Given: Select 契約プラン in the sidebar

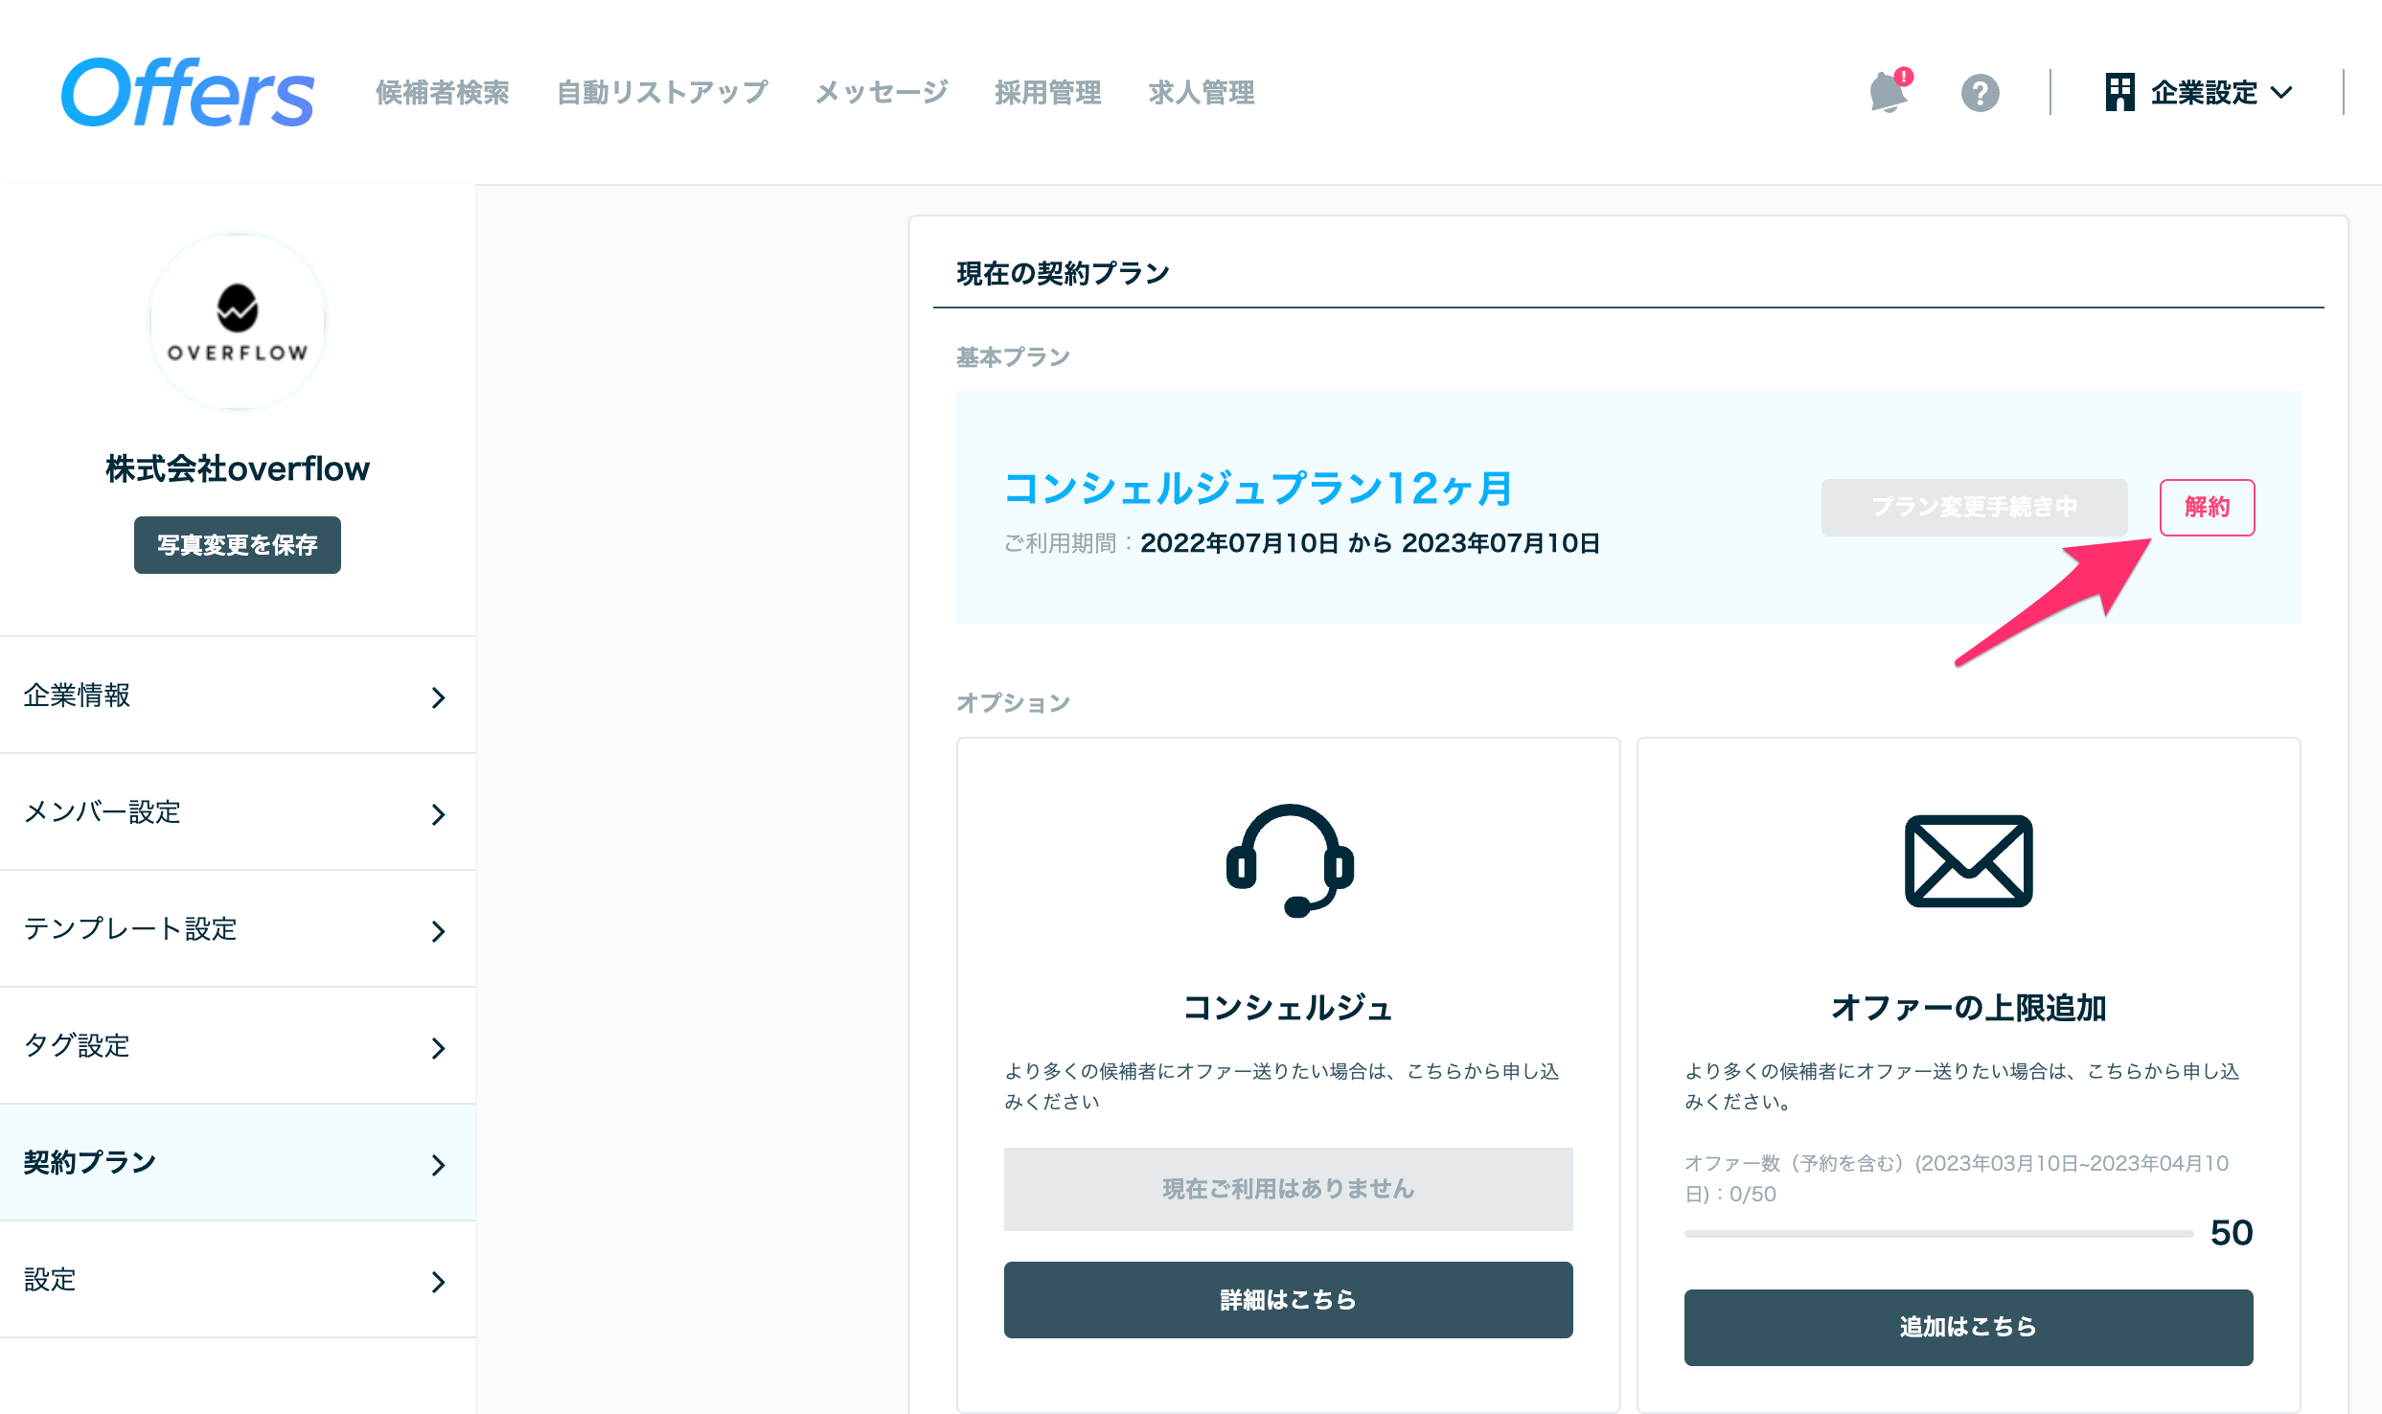Looking at the screenshot, I should [238, 1163].
